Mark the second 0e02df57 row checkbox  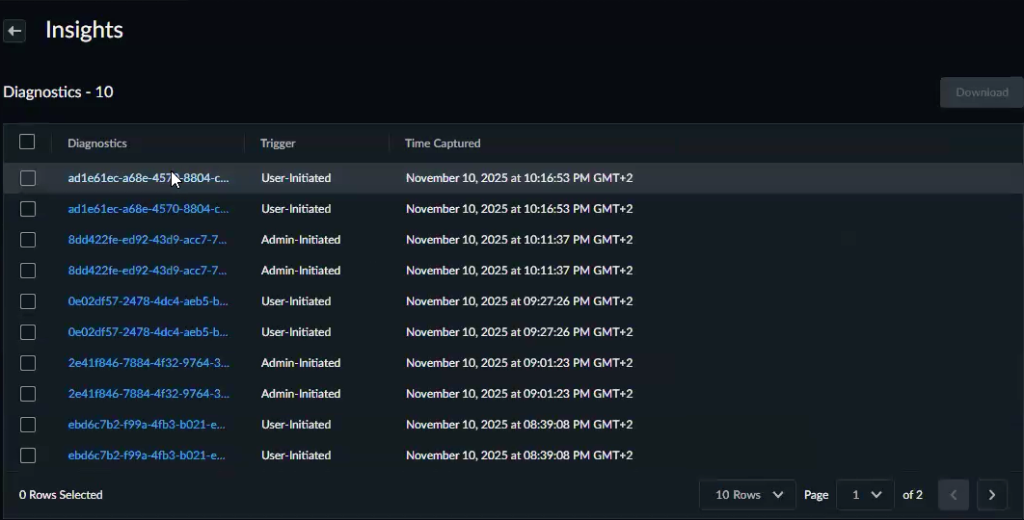tap(28, 332)
